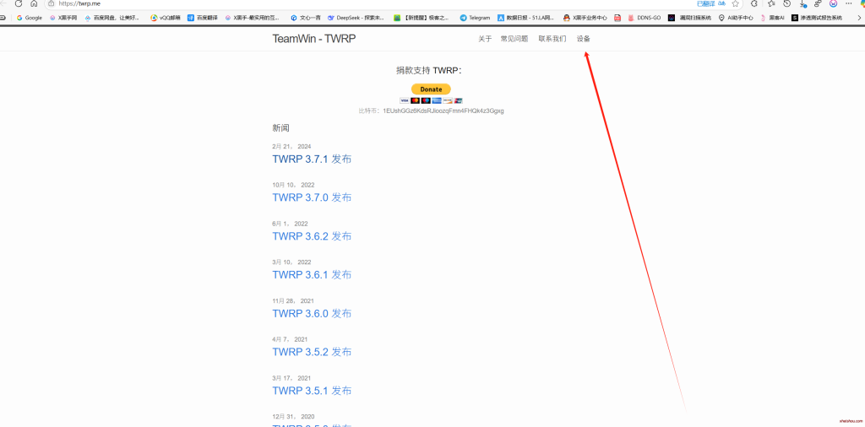Open the TWRP 3.7.1 发布 article
Screen dimensions: 865x427
(312, 159)
